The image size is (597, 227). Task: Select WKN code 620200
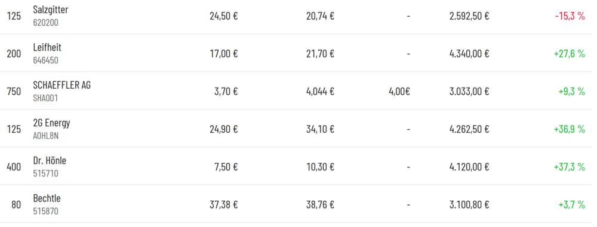point(46,23)
